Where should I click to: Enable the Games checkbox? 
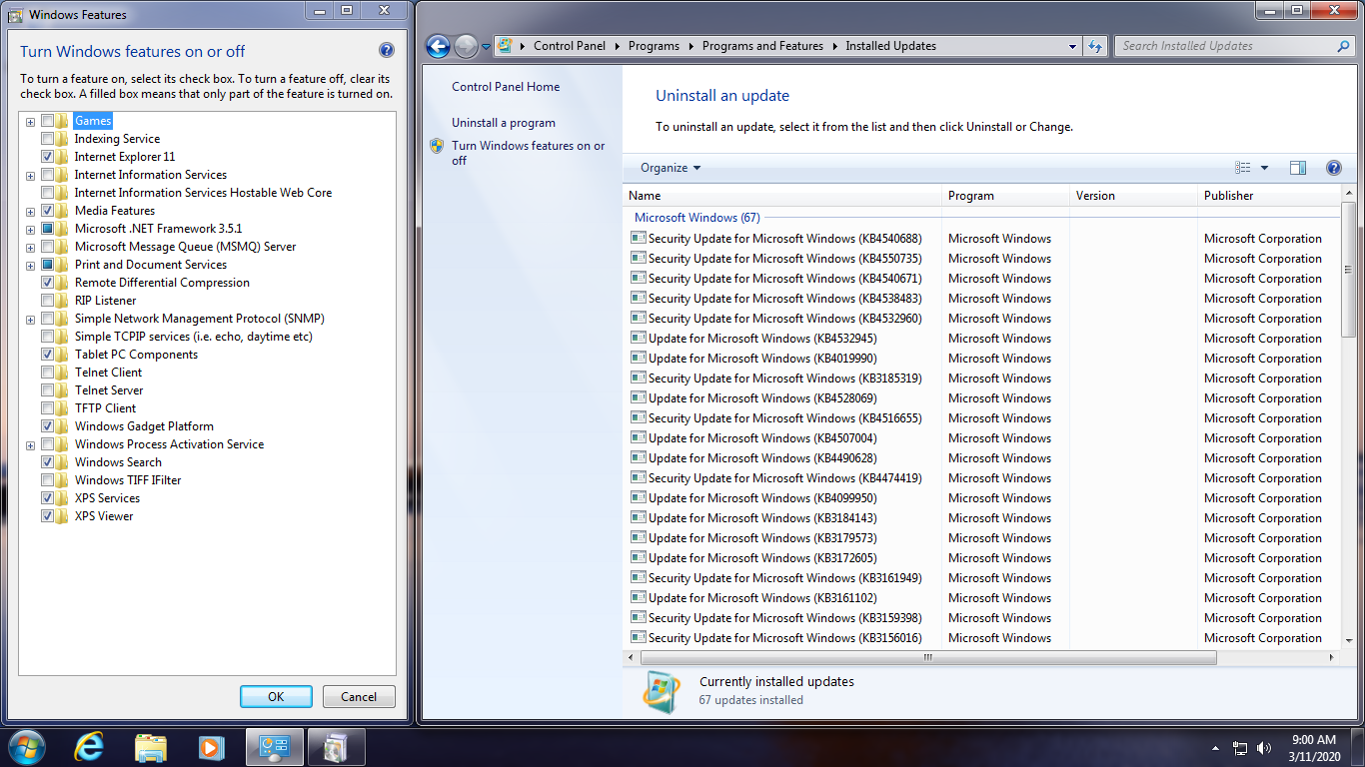pos(48,121)
